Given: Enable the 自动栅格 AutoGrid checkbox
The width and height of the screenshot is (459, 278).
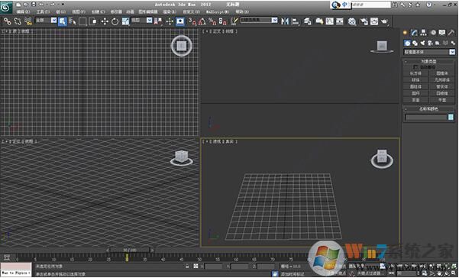Looking at the screenshot, I should point(416,67).
